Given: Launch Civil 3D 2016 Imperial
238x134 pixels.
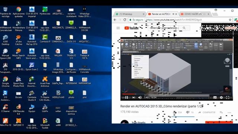Looking at the screenshot, I should (32, 12).
